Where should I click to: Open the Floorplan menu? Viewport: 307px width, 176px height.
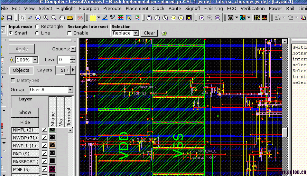tap(89, 9)
